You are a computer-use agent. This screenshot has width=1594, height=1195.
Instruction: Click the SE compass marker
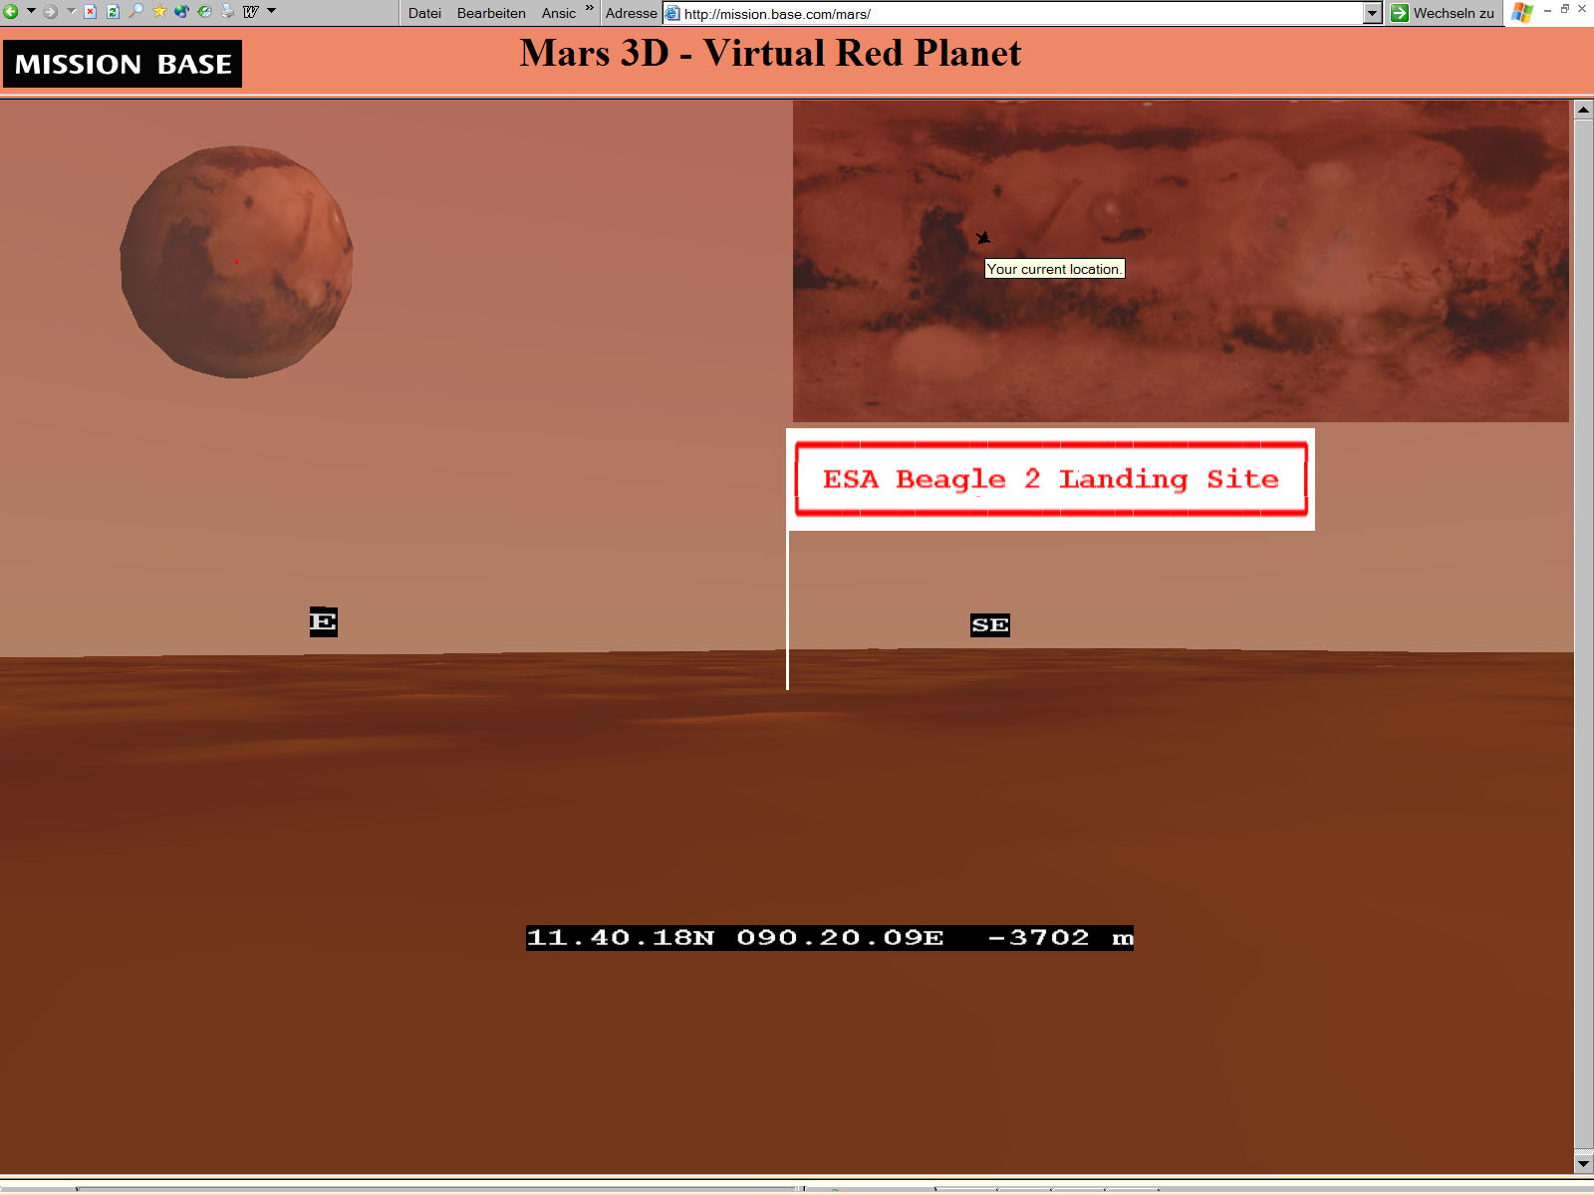[990, 624]
